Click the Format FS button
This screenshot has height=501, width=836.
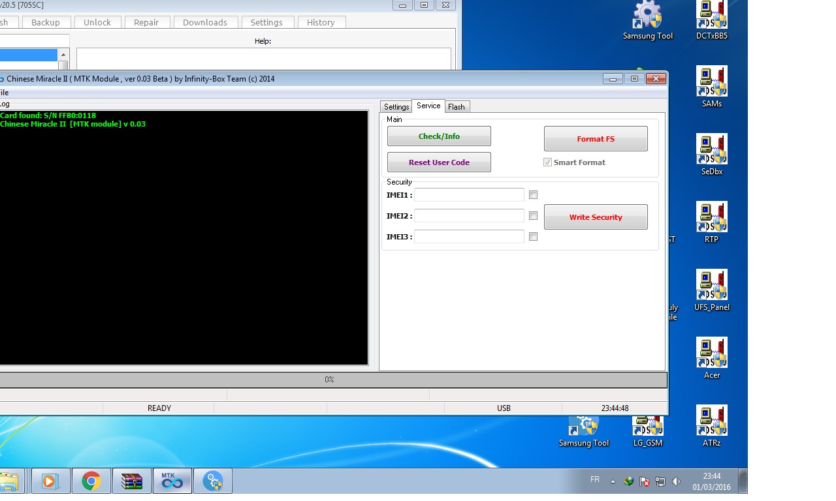(x=596, y=139)
